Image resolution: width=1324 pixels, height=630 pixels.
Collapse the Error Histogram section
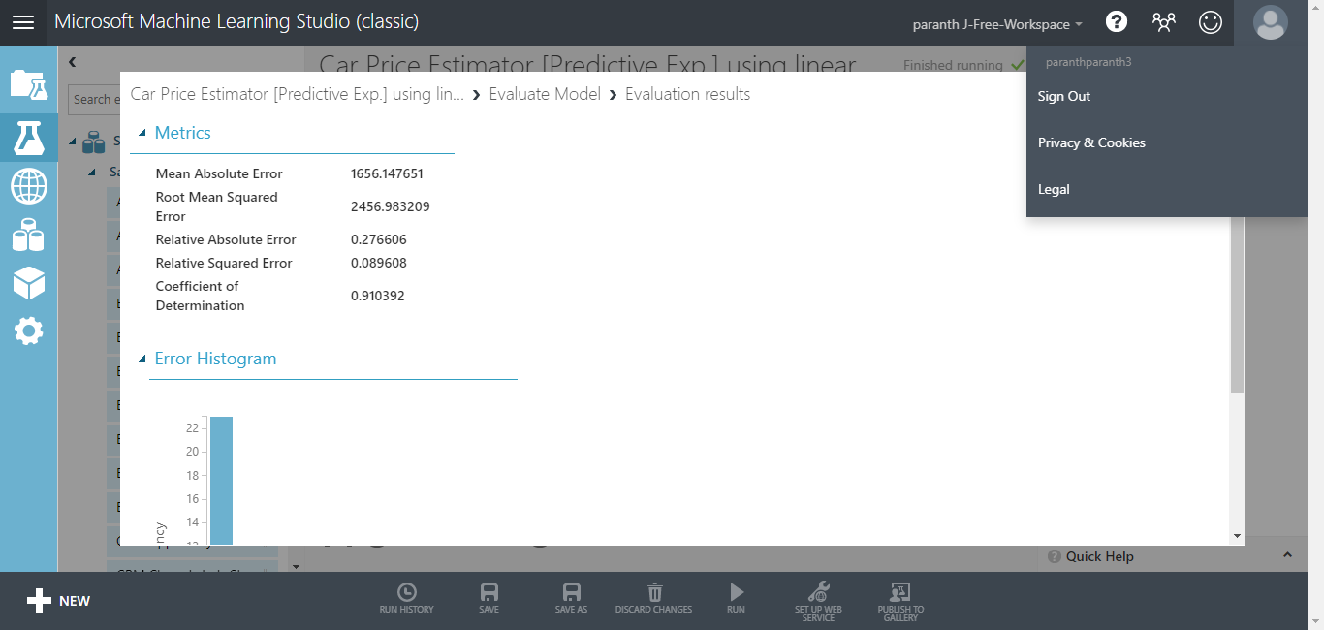[142, 359]
